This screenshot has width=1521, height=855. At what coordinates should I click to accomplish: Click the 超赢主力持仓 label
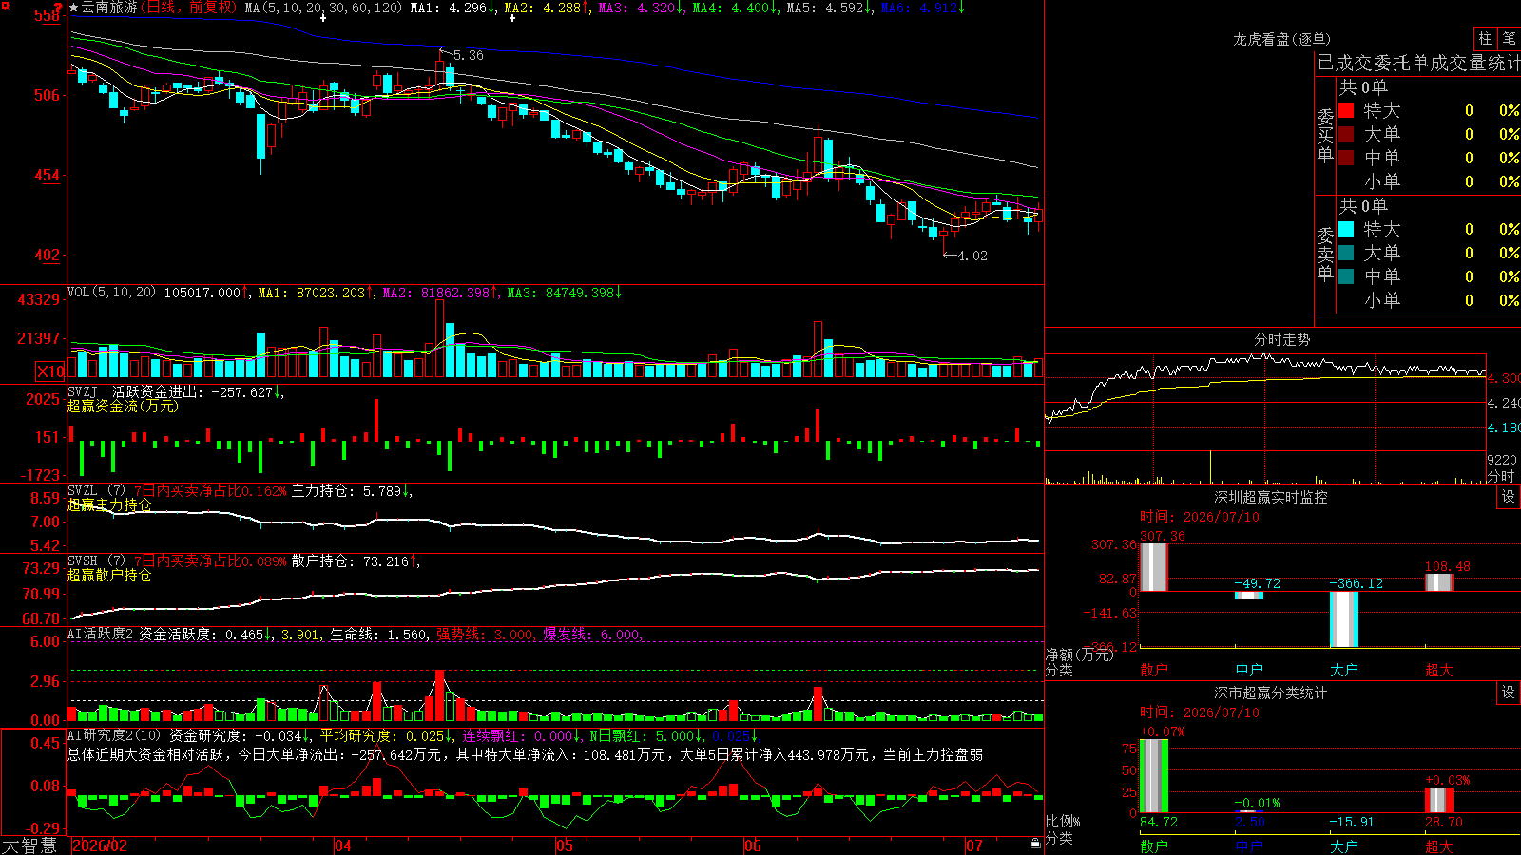[109, 504]
